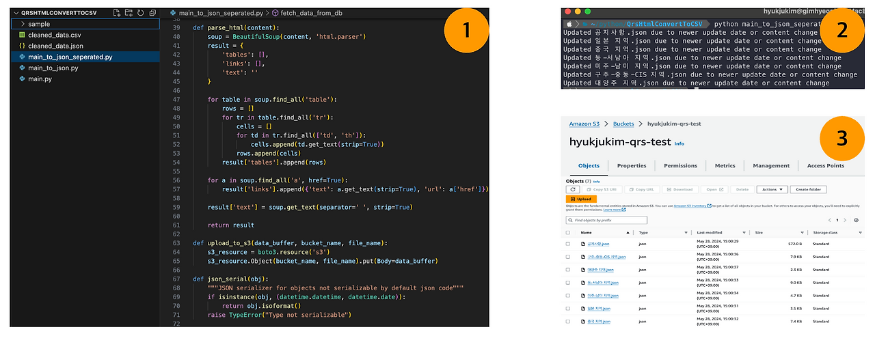Open cleaned_data.json in the explorer
The height and width of the screenshot is (364, 875).
tap(85, 46)
